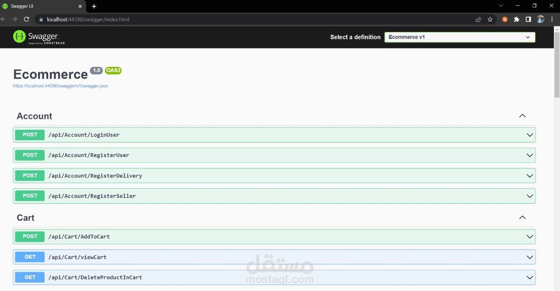
Task: Click inside the browser address bar
Action: coord(175,19)
